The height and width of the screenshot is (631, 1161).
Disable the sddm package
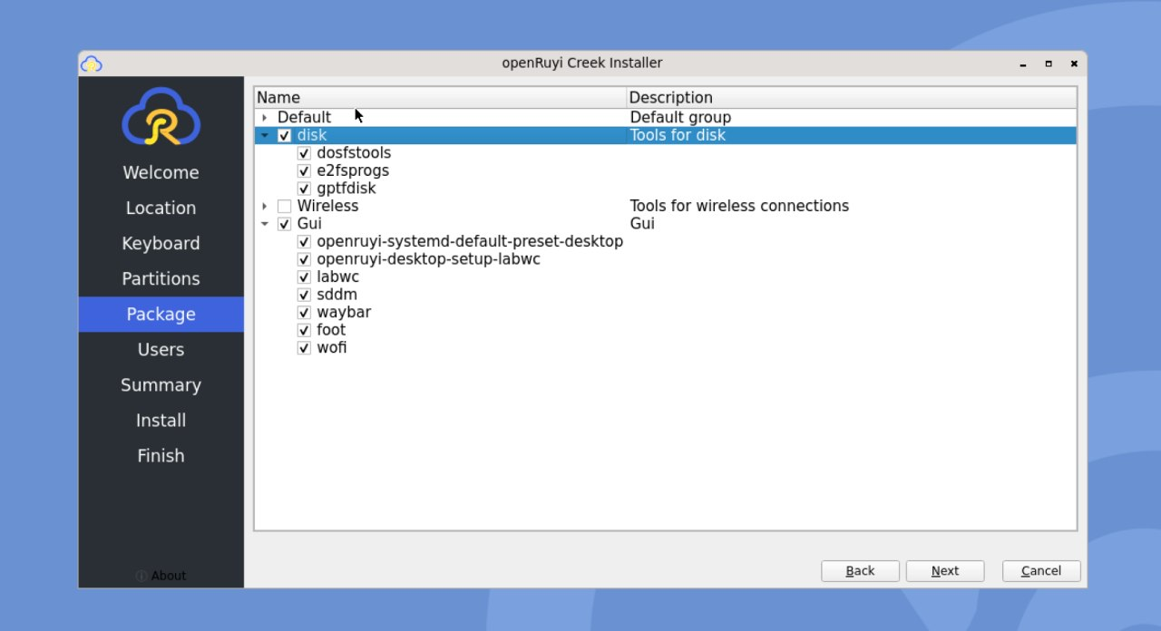(304, 295)
